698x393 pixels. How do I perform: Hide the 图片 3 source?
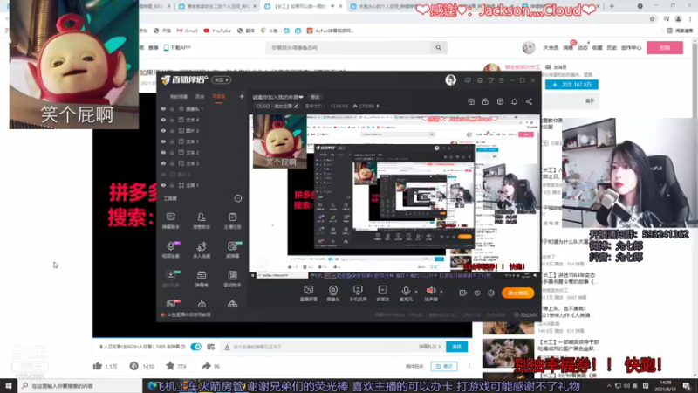point(163,130)
